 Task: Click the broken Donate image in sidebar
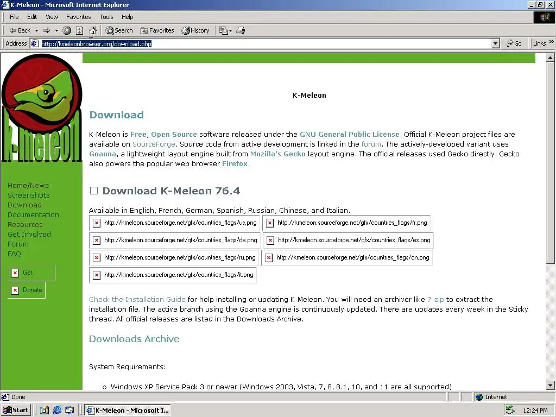pyautogui.click(x=27, y=290)
